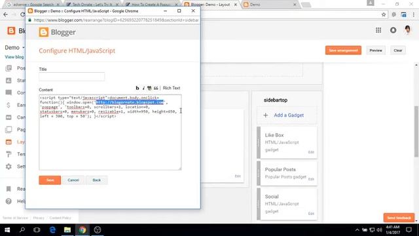
Task: Open Campaigns icon in sidebar
Action: (9, 117)
